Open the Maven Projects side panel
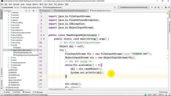171x96 pixels. coord(170,27)
